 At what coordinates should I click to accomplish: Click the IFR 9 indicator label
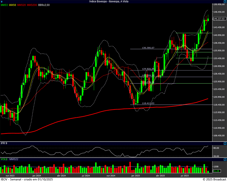pyautogui.click(x=4, y=143)
